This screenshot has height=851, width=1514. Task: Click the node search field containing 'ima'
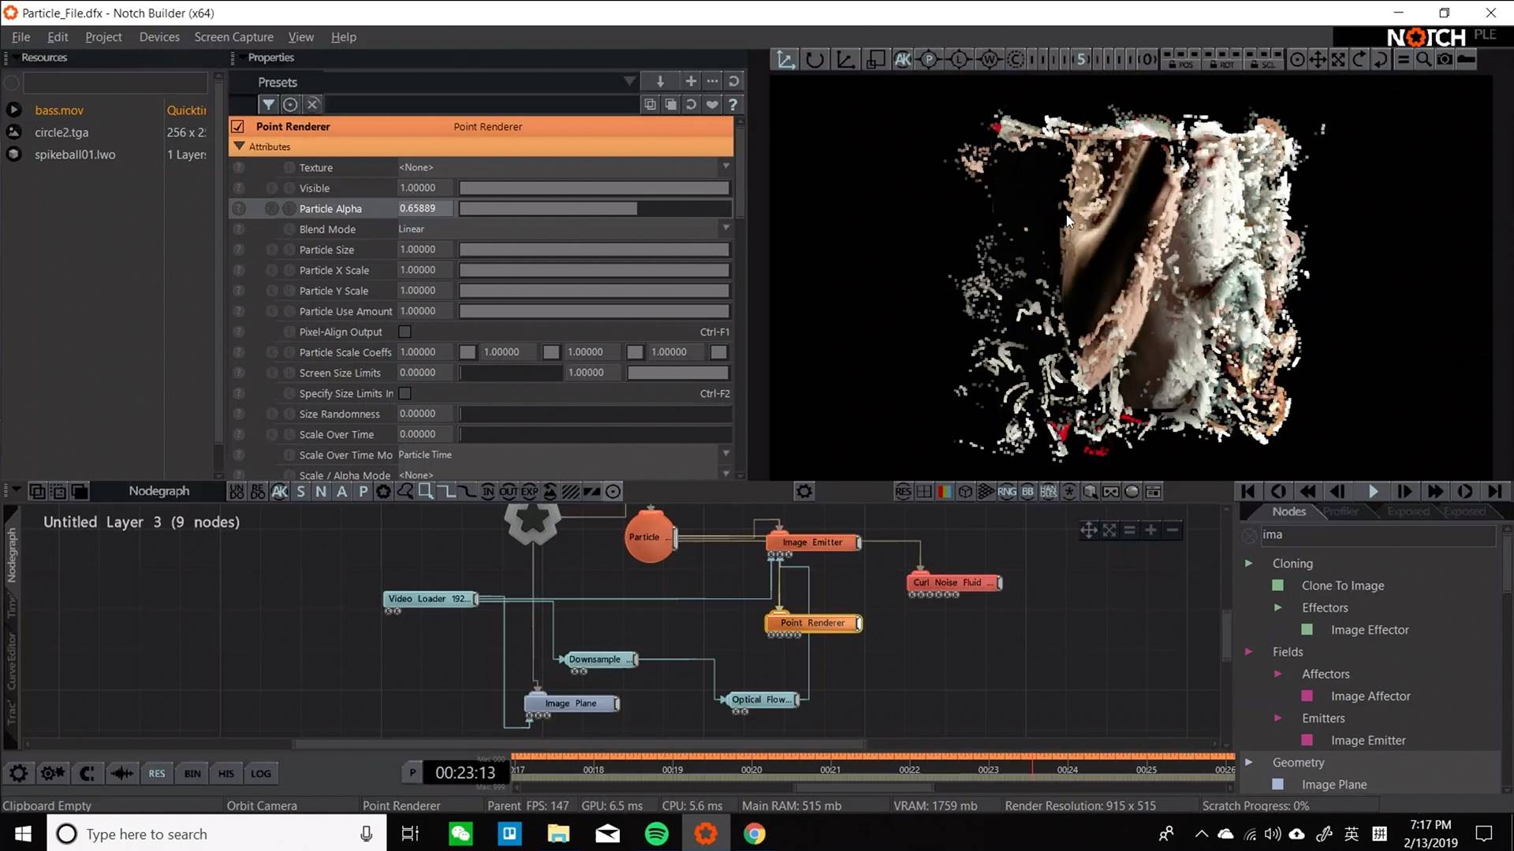[1377, 535]
